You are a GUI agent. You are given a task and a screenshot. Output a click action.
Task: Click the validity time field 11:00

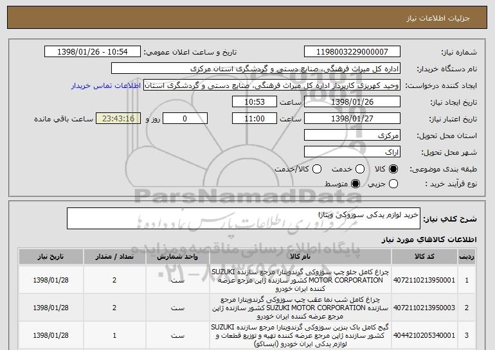(x=255, y=119)
